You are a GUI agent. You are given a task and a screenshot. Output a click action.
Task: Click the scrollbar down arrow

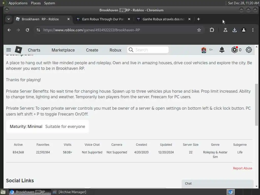pyautogui.click(x=256, y=186)
